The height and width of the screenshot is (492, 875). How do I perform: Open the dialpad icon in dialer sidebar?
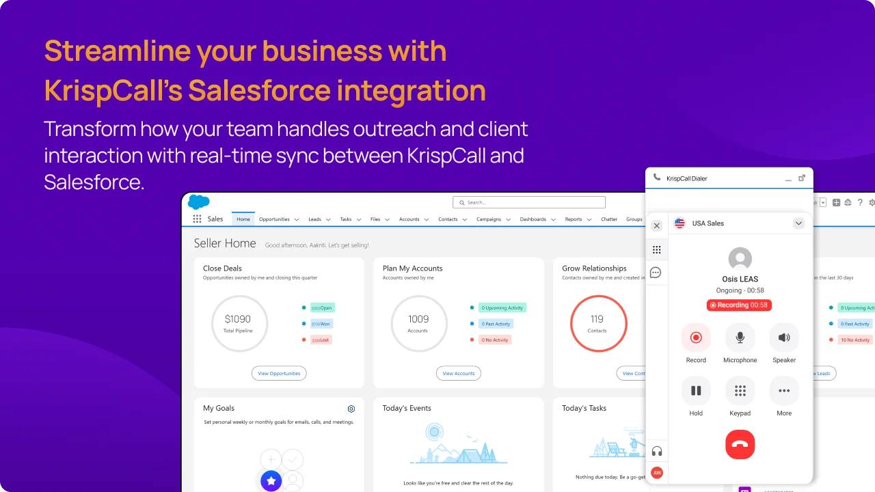[x=657, y=249]
